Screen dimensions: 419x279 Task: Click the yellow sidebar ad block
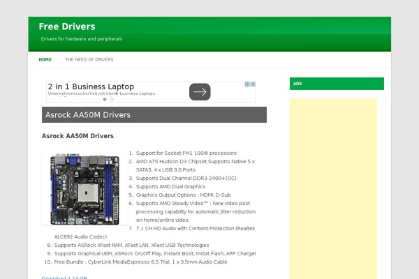(x=333, y=188)
